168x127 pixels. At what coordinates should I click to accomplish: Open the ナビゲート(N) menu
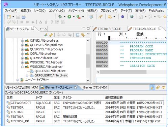pyautogui.click(x=76, y=11)
